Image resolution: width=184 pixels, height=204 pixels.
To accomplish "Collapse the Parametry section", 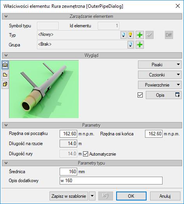I will (6, 125).
